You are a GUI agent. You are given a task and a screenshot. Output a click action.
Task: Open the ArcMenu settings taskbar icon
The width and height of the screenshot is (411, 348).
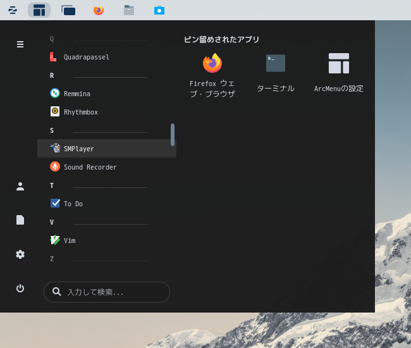39,10
